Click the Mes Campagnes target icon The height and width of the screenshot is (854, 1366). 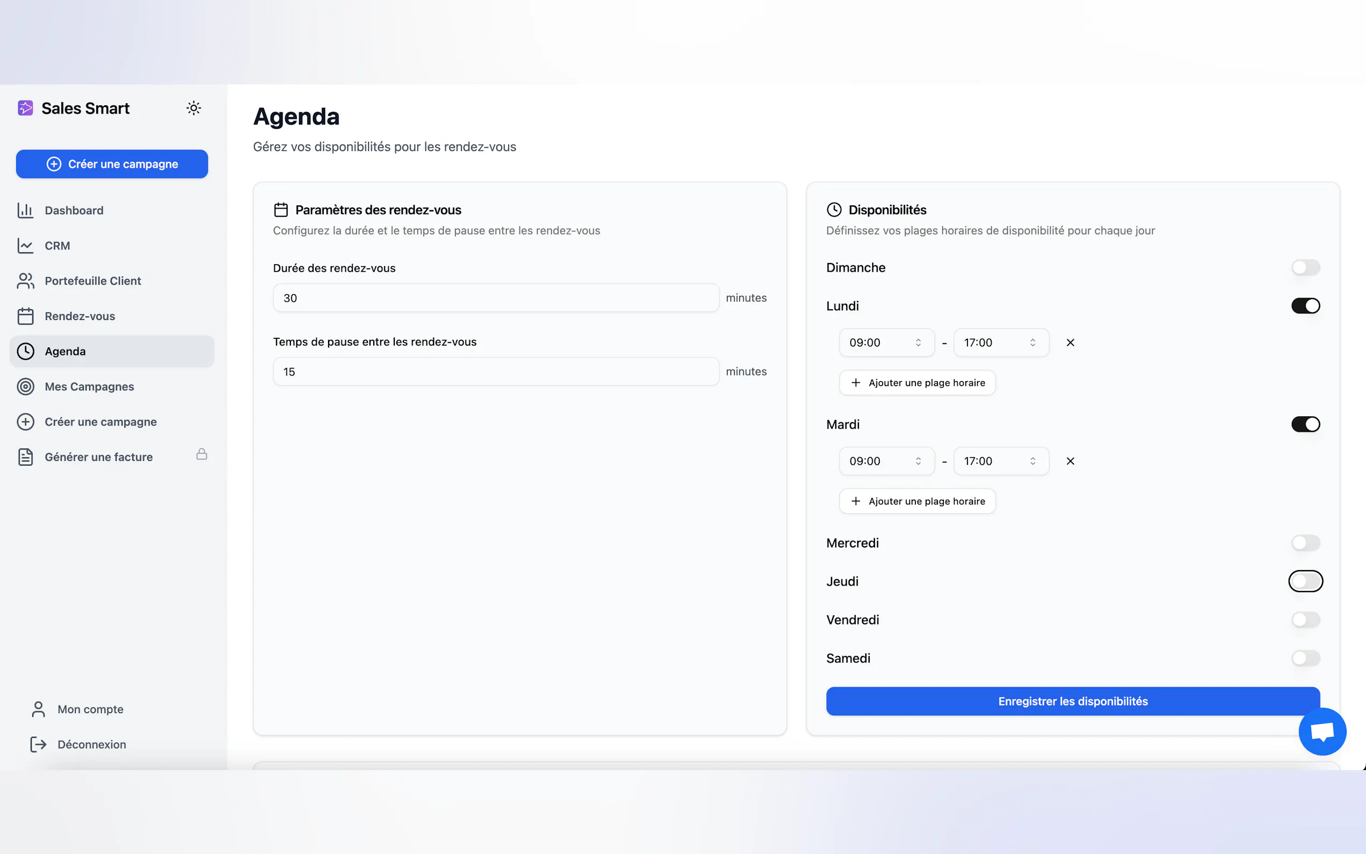pos(25,386)
